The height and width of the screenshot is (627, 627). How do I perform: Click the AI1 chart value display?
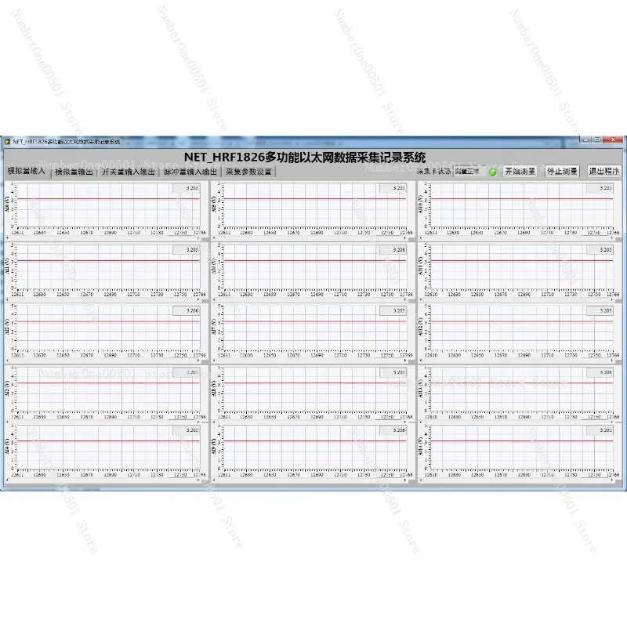pos(186,249)
